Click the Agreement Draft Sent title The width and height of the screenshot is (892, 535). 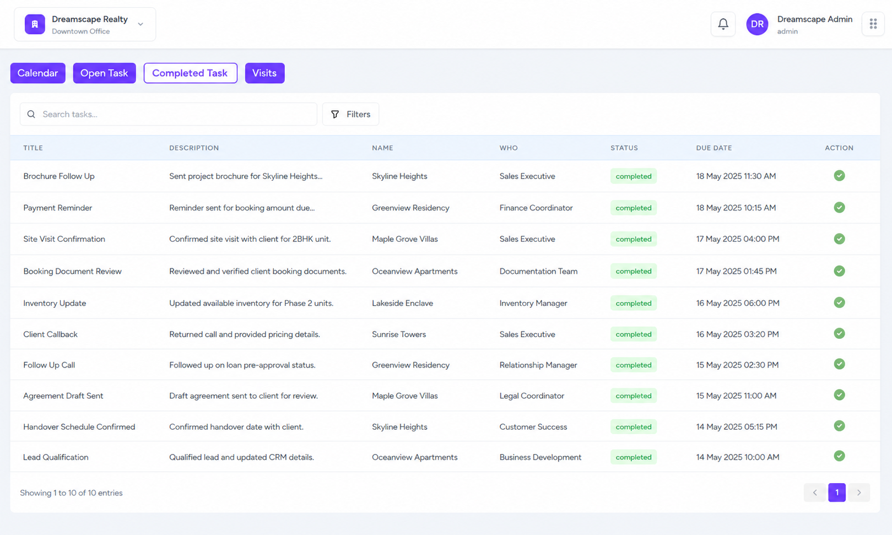[63, 396]
